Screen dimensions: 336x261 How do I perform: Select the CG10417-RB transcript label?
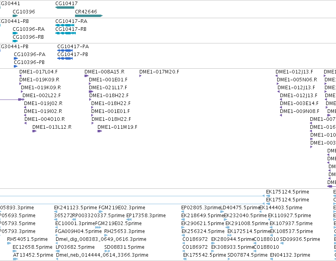pos(71,29)
